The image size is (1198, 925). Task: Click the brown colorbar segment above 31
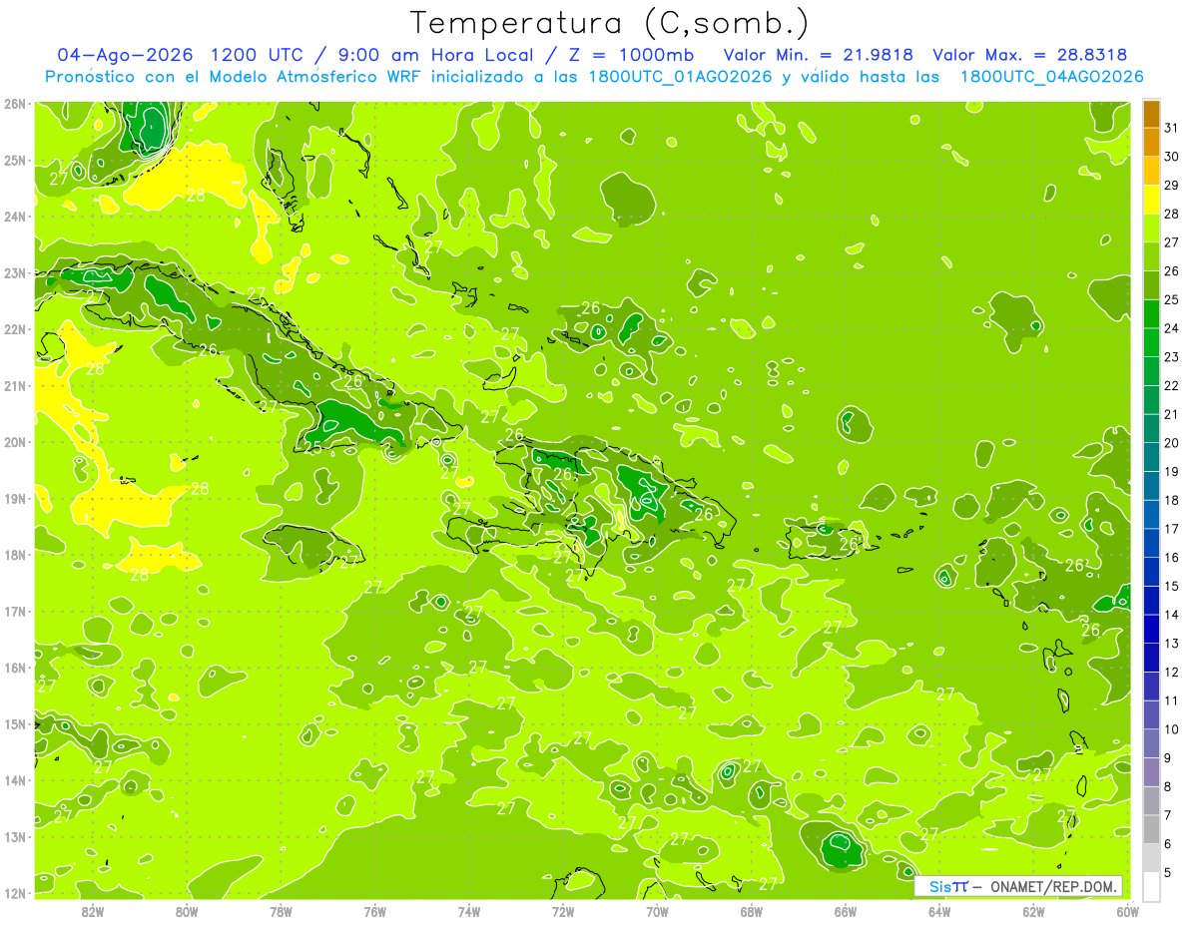tap(1151, 114)
